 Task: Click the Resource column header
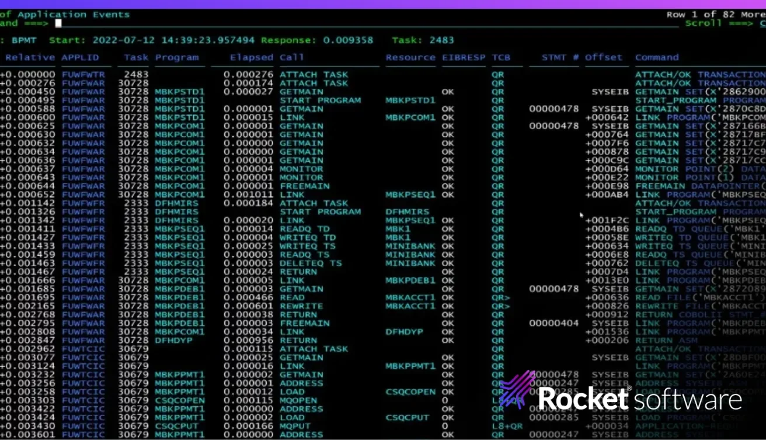(x=410, y=57)
